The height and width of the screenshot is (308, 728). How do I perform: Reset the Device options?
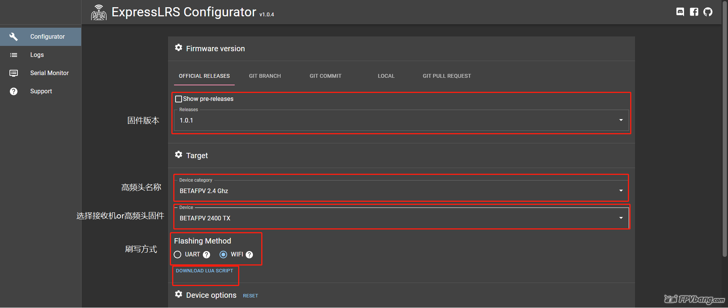tap(250, 296)
